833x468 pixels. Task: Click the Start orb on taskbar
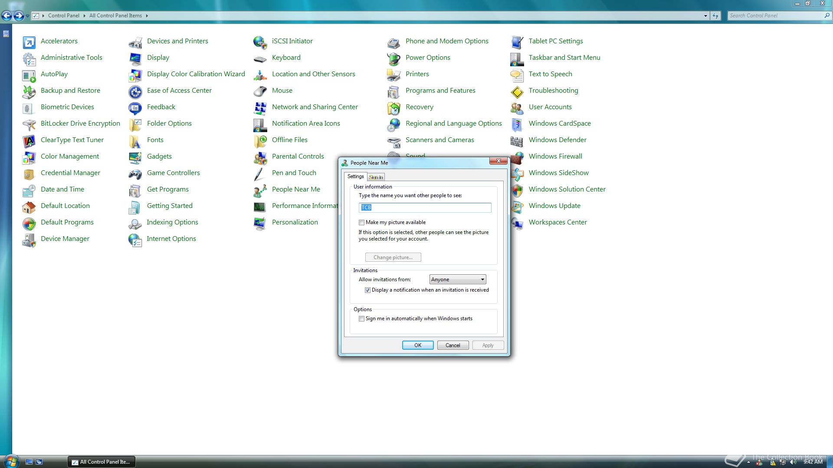click(10, 461)
